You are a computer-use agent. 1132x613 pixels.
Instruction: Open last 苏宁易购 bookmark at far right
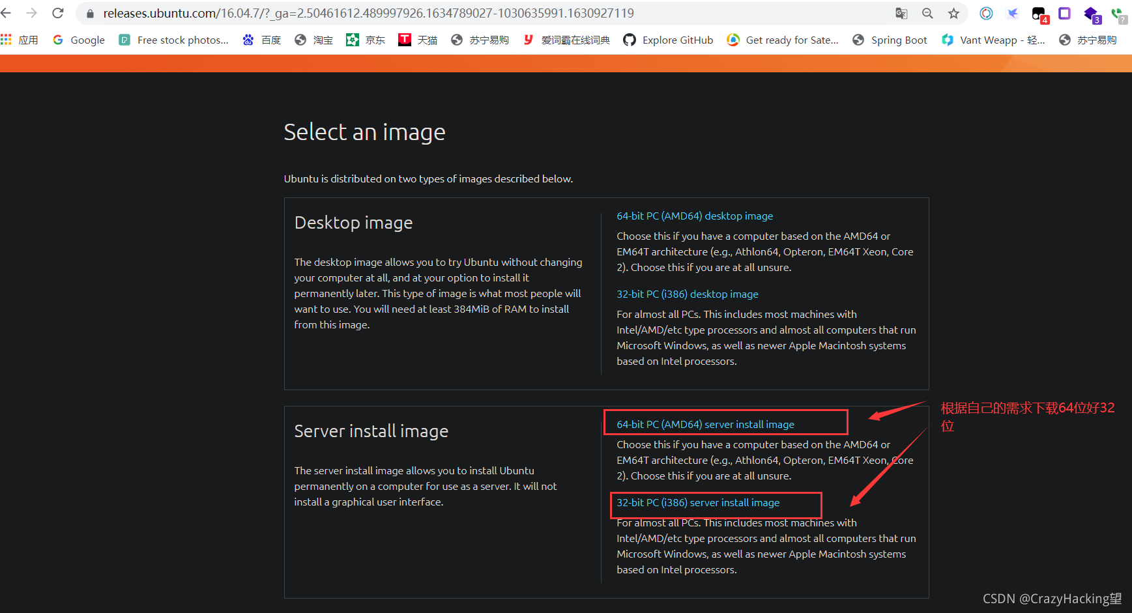(1088, 40)
